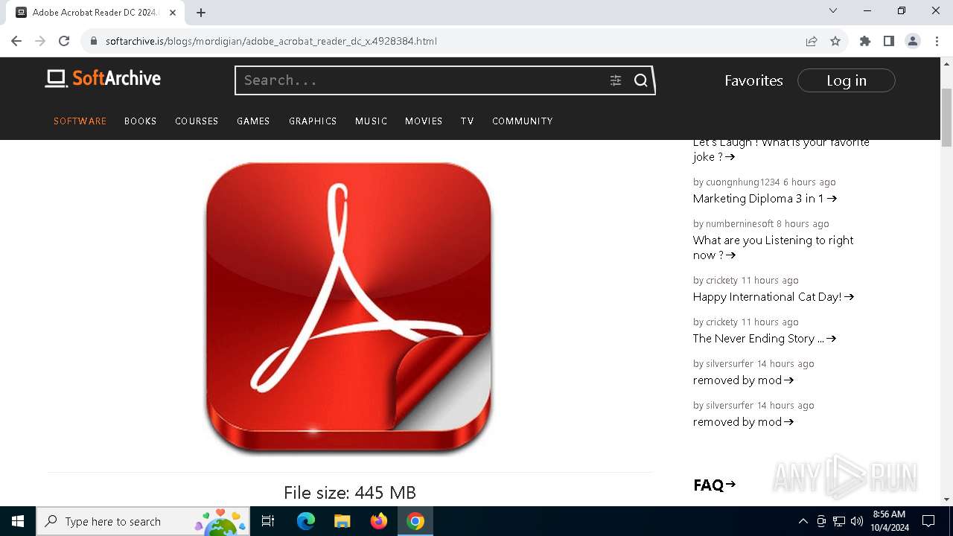
Task: Click the SoftArchive logo
Action: point(103,78)
